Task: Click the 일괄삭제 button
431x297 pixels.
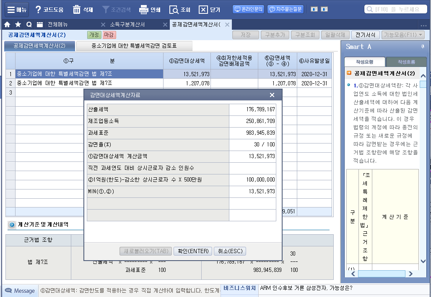Action: click(335, 35)
